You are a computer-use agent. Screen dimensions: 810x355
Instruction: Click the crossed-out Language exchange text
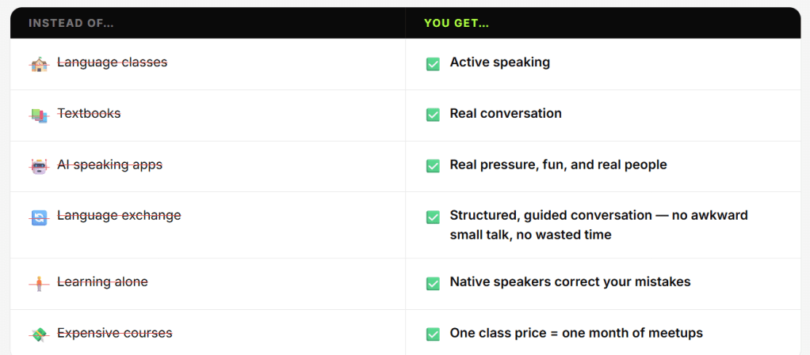[x=119, y=215]
